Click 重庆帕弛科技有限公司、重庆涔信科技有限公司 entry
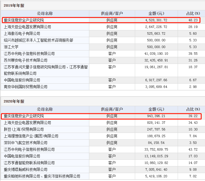 pyautogui.click(x=42, y=176)
